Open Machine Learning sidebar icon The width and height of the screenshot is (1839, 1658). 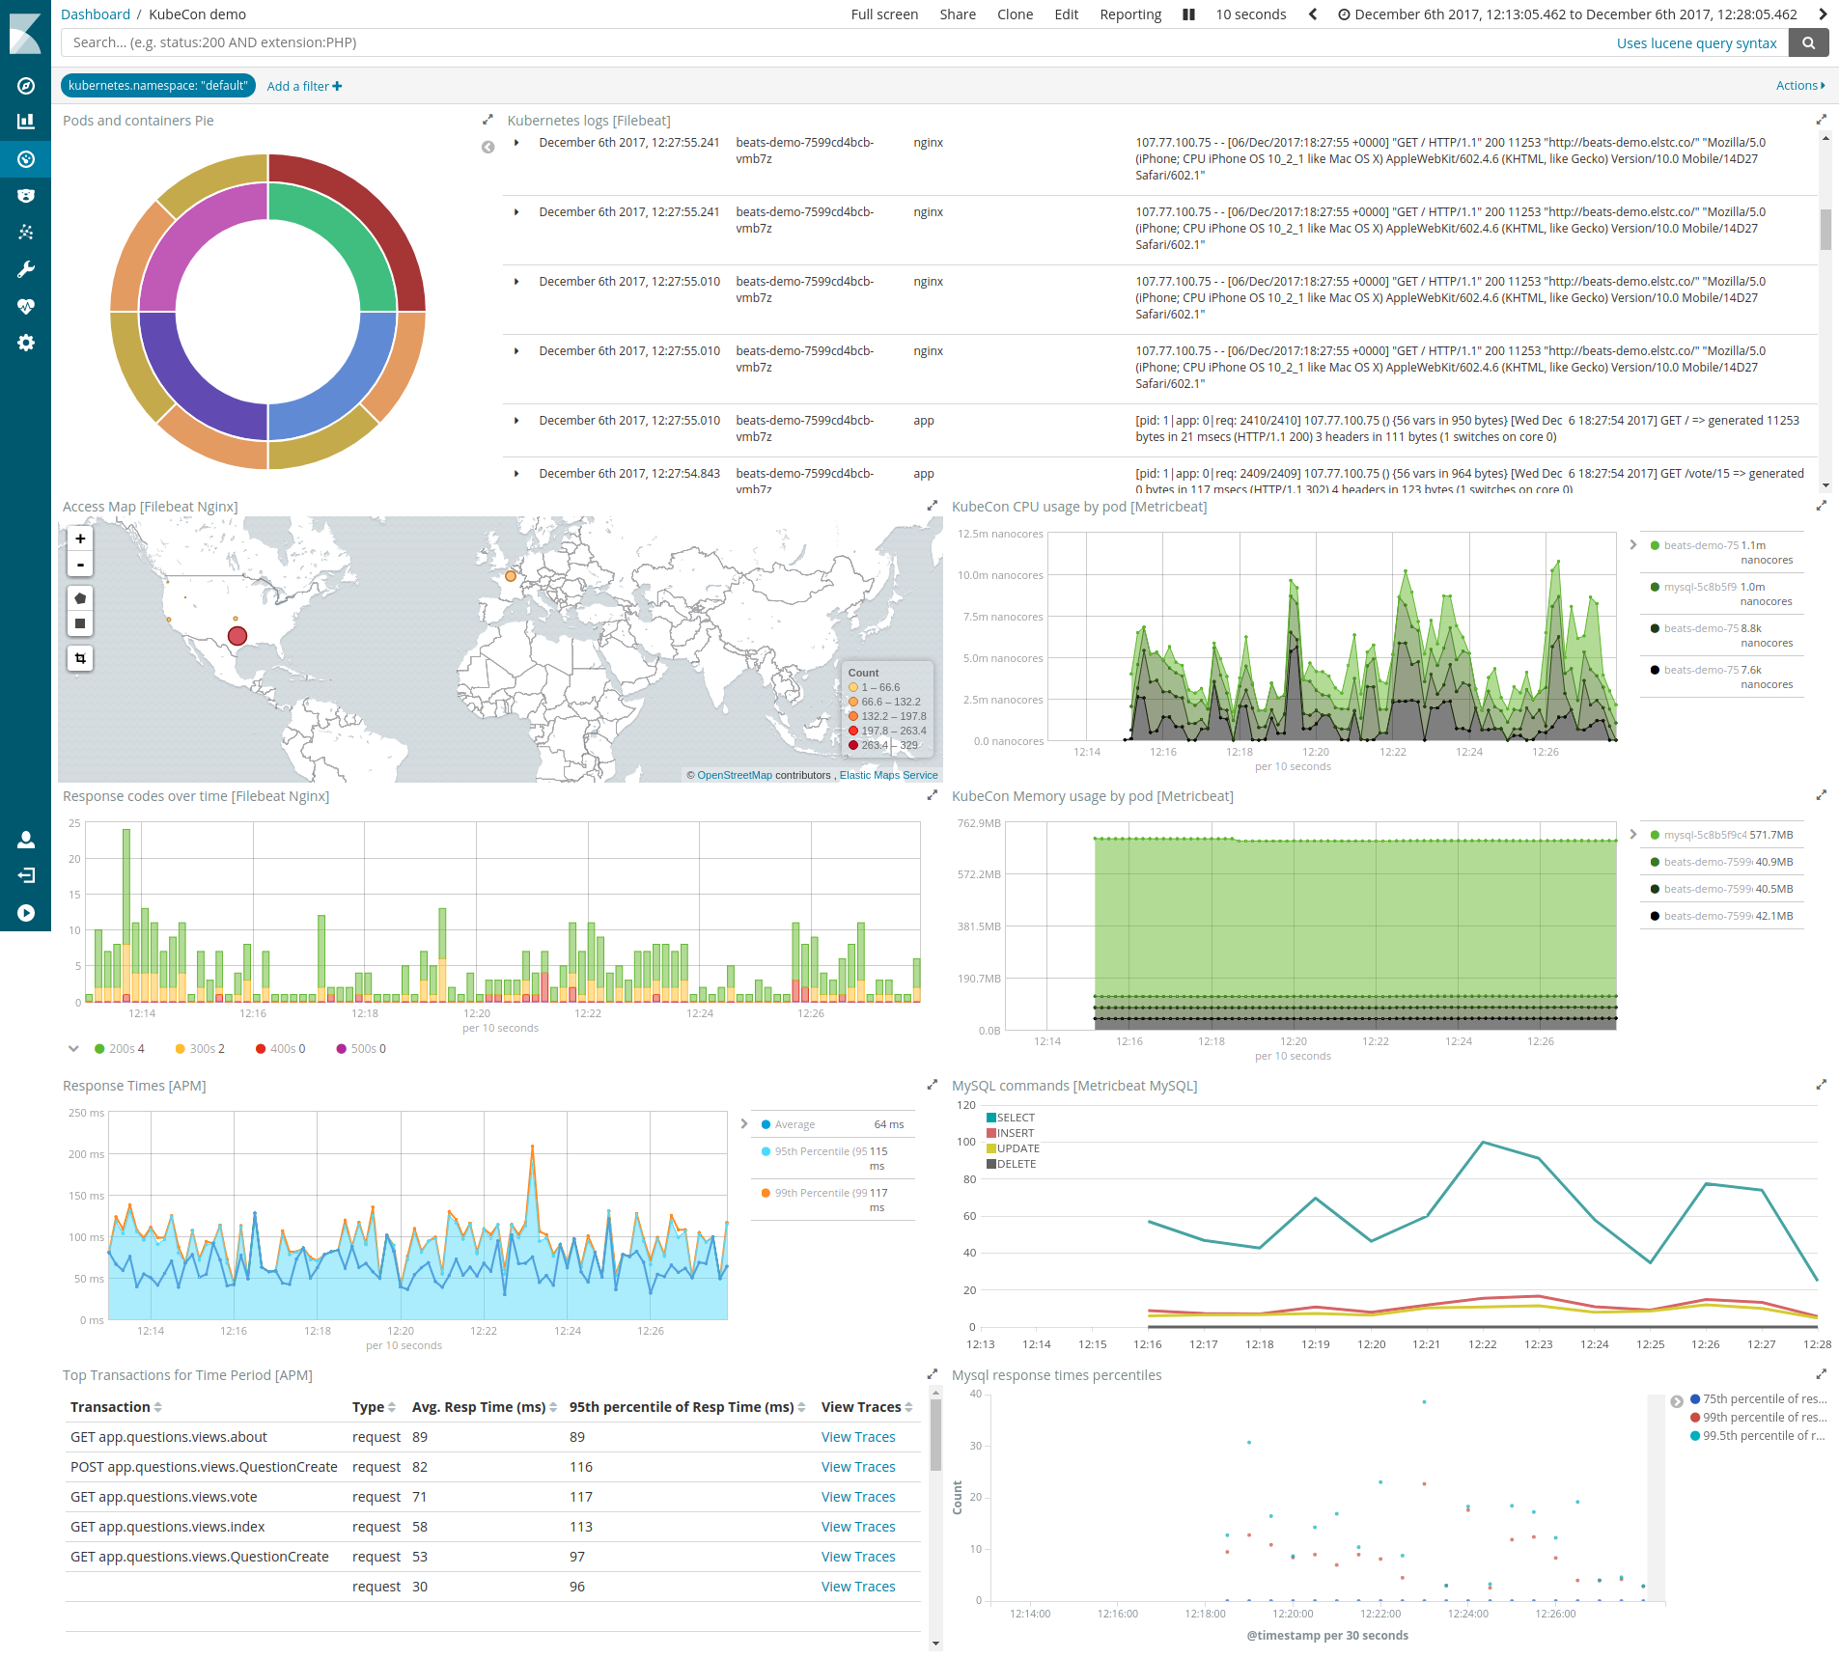[x=26, y=233]
